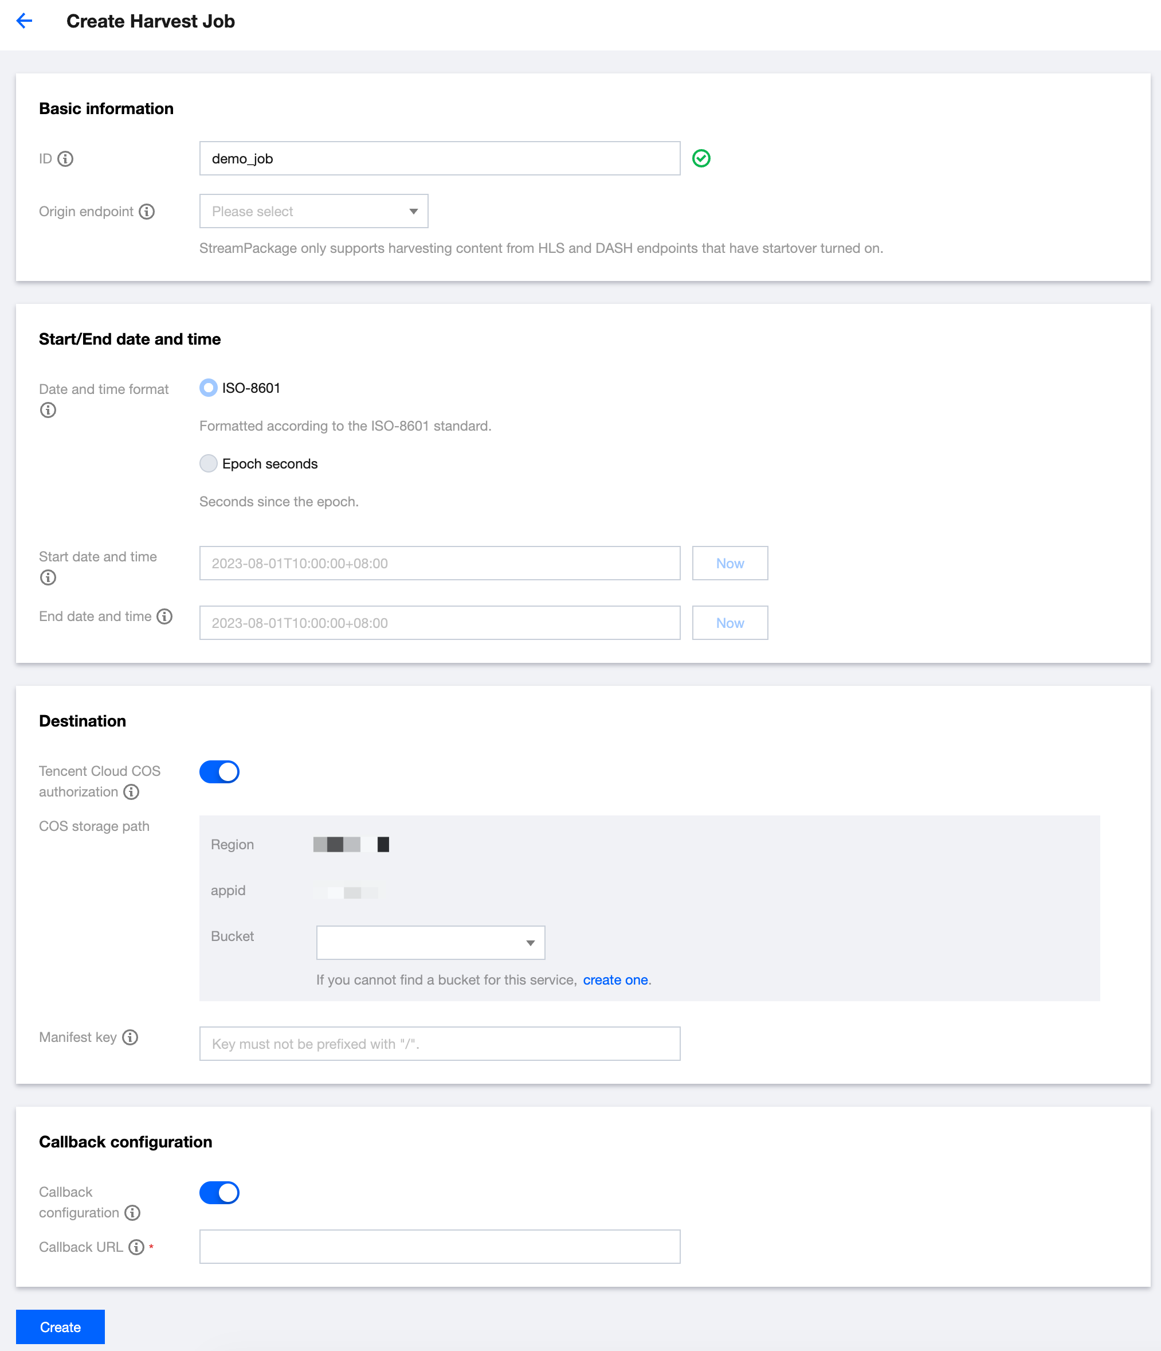Click the Origin endpoint info icon
The width and height of the screenshot is (1161, 1351).
[147, 211]
